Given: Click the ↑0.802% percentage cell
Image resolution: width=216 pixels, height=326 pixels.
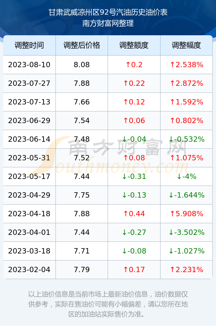Looking at the screenshot, I should pyautogui.click(x=186, y=120).
